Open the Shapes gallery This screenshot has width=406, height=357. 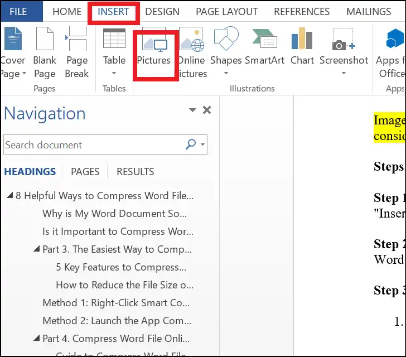click(x=226, y=51)
